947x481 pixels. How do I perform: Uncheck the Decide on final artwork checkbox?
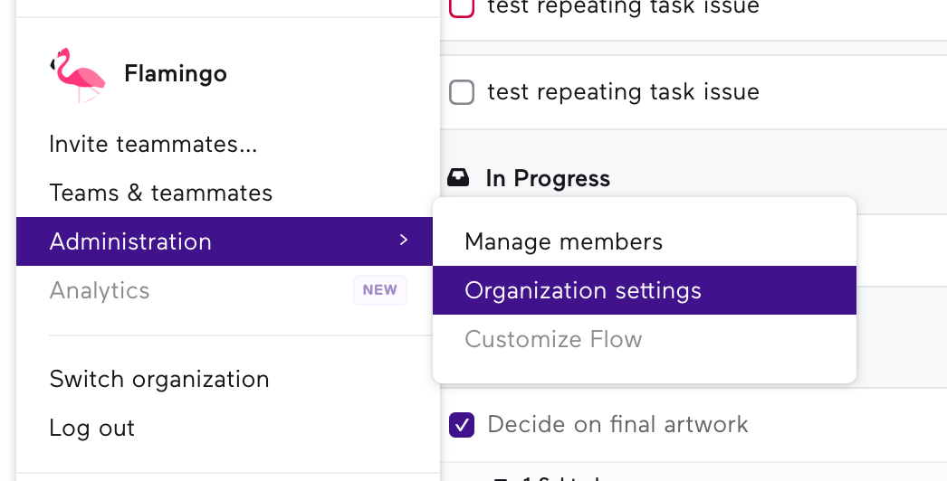click(462, 425)
